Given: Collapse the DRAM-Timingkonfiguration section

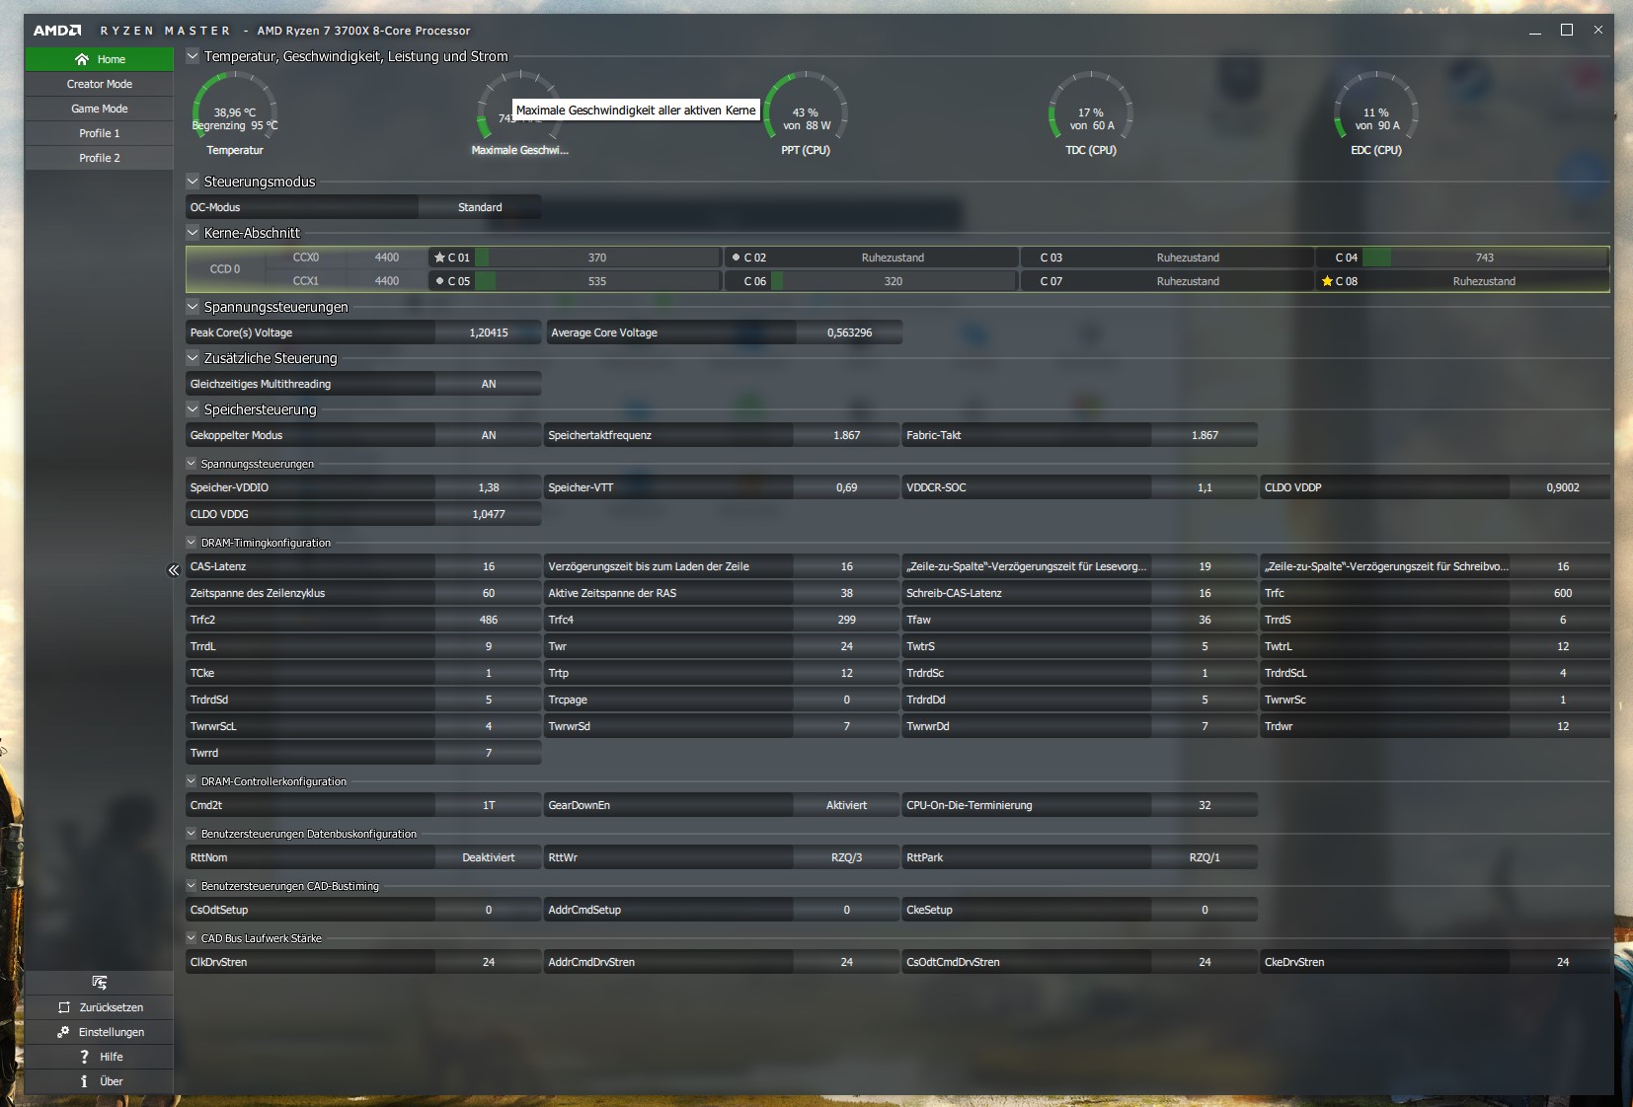Looking at the screenshot, I should tap(192, 543).
